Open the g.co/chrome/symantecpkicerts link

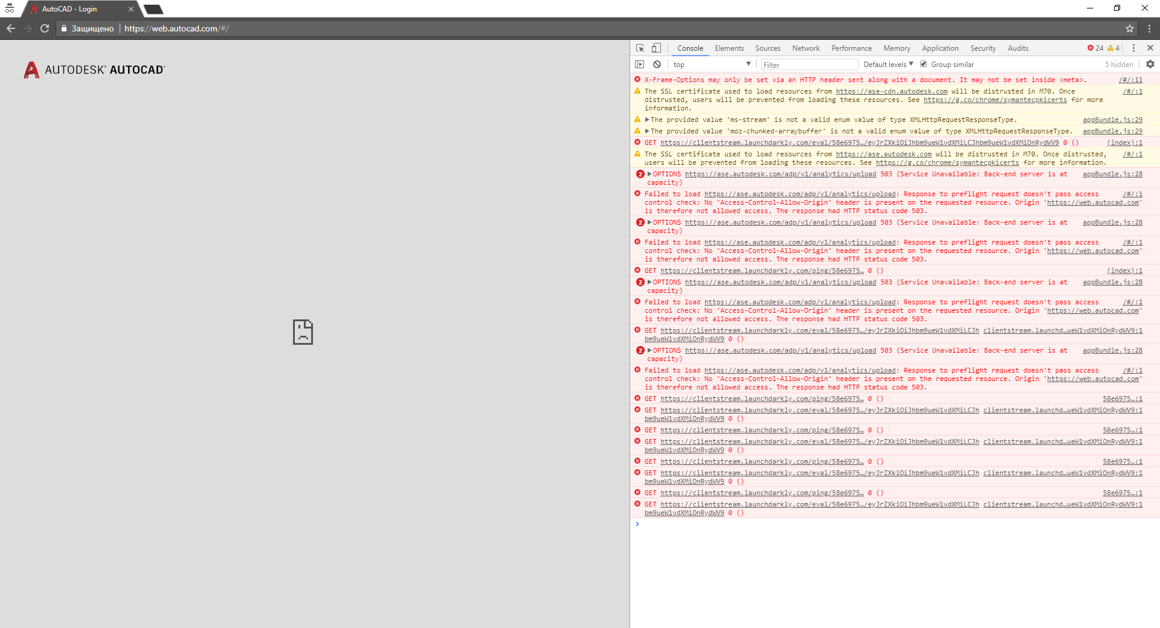coord(994,100)
